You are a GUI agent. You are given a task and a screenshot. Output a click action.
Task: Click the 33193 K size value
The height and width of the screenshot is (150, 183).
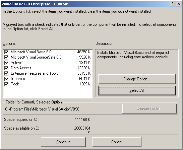pyautogui.click(x=84, y=73)
